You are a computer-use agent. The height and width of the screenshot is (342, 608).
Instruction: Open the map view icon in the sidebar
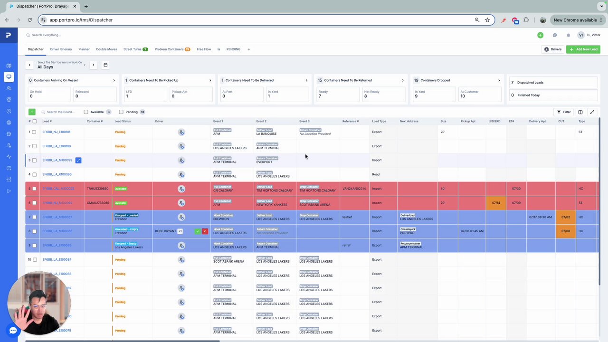pos(9,66)
